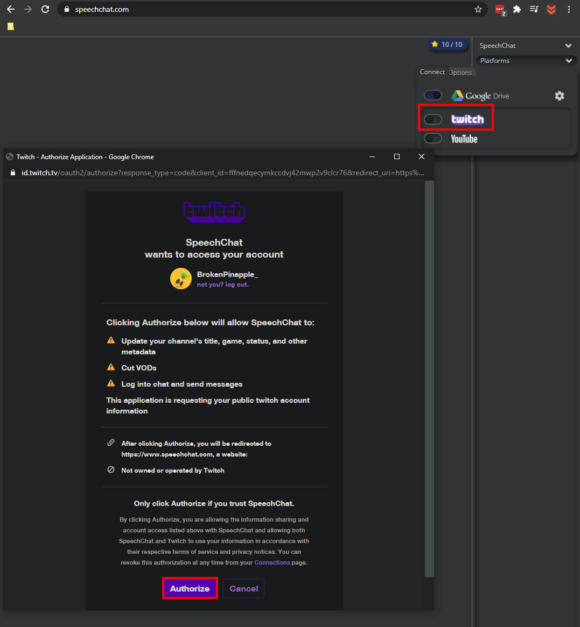Click the Twitch logo in Platforms panel

[467, 119]
